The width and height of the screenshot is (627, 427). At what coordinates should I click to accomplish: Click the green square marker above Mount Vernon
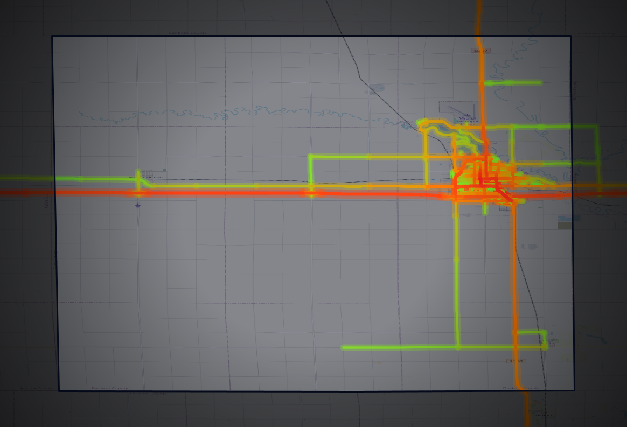pos(164,170)
